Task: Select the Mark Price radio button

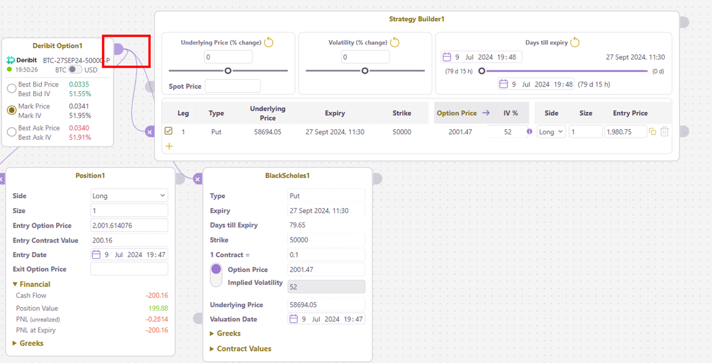Action: point(11,110)
